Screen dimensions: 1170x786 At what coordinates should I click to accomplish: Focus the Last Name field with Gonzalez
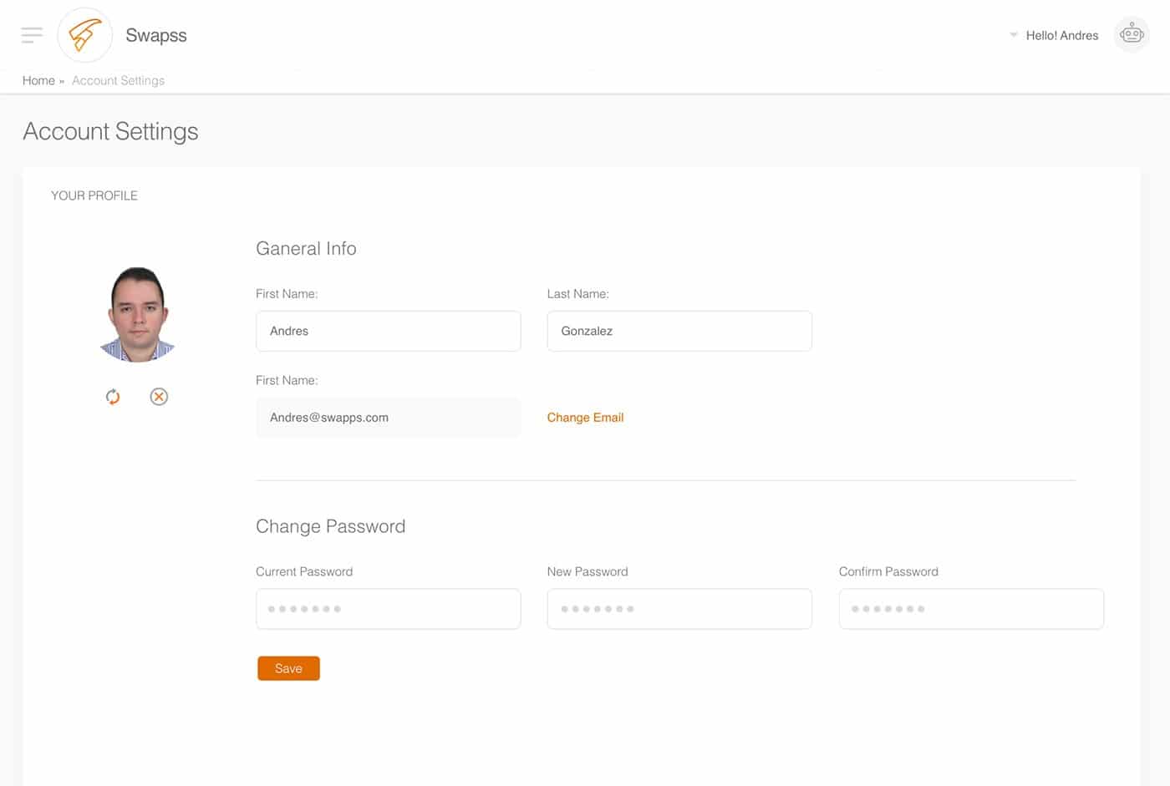point(679,331)
